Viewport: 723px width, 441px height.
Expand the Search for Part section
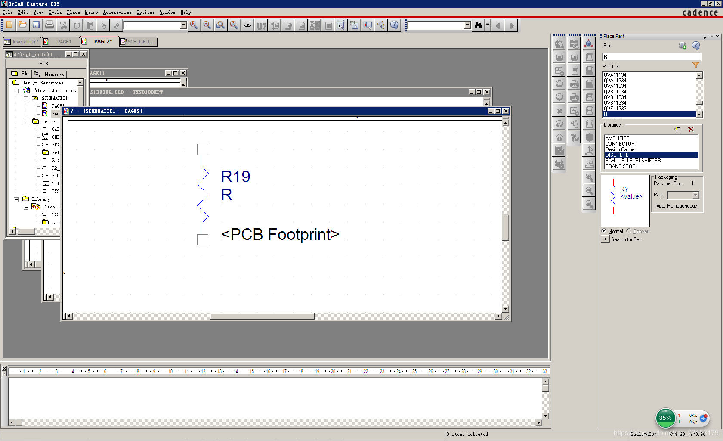[x=605, y=239]
